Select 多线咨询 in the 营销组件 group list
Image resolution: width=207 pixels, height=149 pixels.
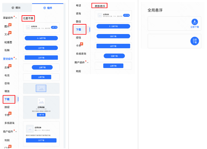click(9, 123)
